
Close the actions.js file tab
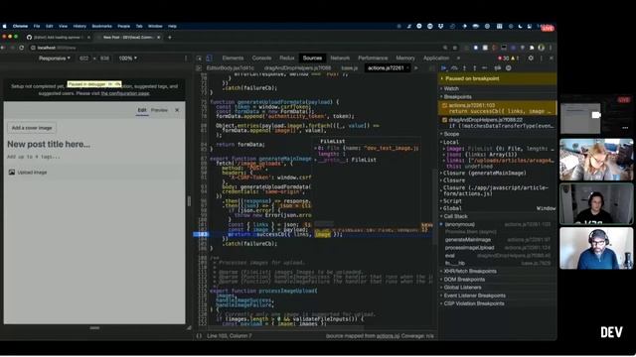point(407,68)
